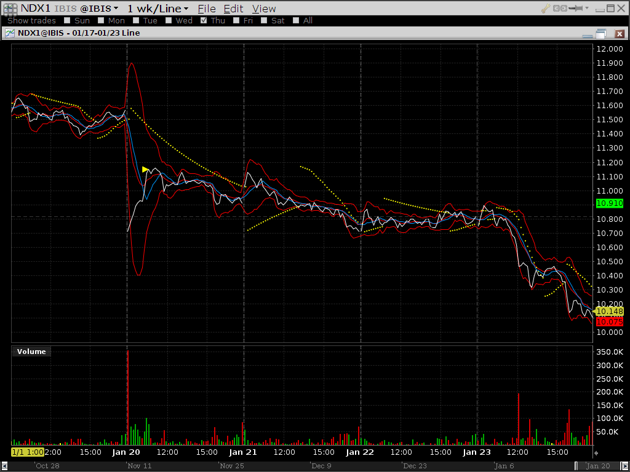Image resolution: width=630 pixels, height=472 pixels.
Task: Click the small arrow right of time axis
Action: tap(596, 453)
